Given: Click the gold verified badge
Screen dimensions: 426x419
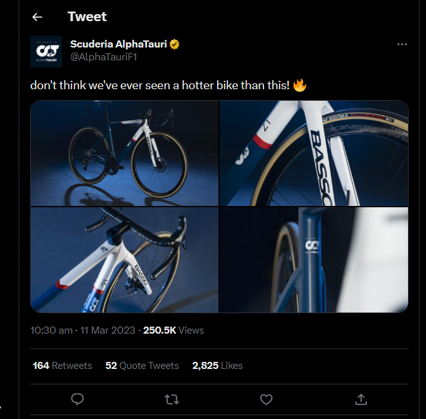Looking at the screenshot, I should pyautogui.click(x=174, y=44).
